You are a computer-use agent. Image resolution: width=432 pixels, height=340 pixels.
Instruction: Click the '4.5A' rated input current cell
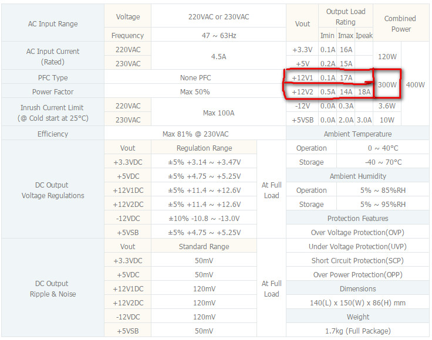click(218, 57)
